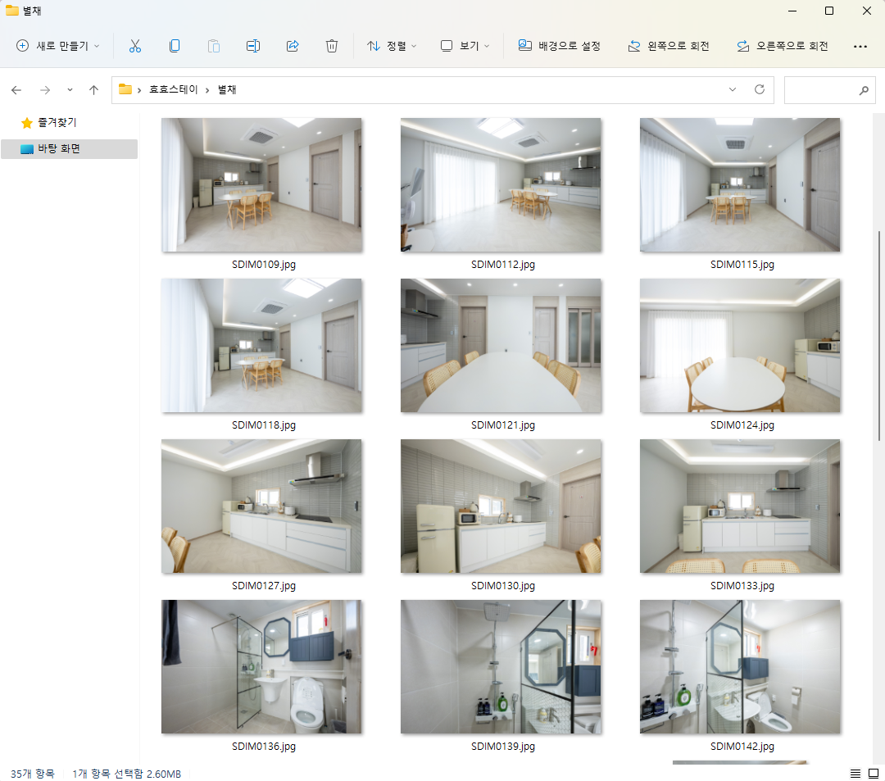
Task: Select thumbnail SDIM0112.jpg
Action: (501, 184)
